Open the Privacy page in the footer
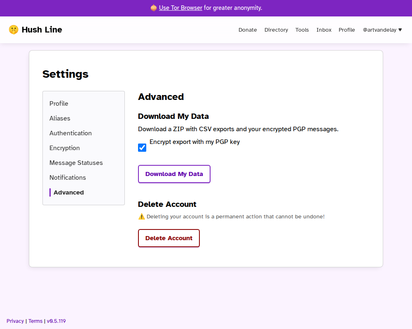This screenshot has width=412, height=329. [x=15, y=321]
